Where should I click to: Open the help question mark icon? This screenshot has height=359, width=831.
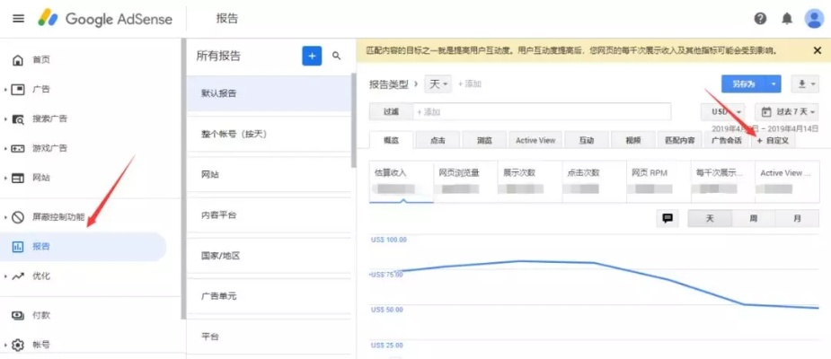760,19
